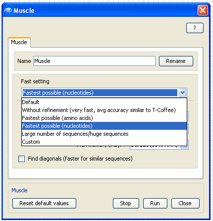Click into the Name input field
Image resolution: width=213 pixels, height=221 pixels.
[x=94, y=61]
